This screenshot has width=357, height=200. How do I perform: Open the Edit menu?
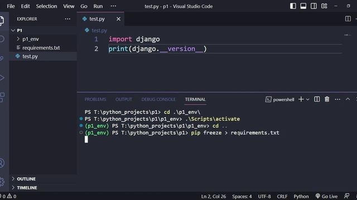pyautogui.click(x=25, y=6)
